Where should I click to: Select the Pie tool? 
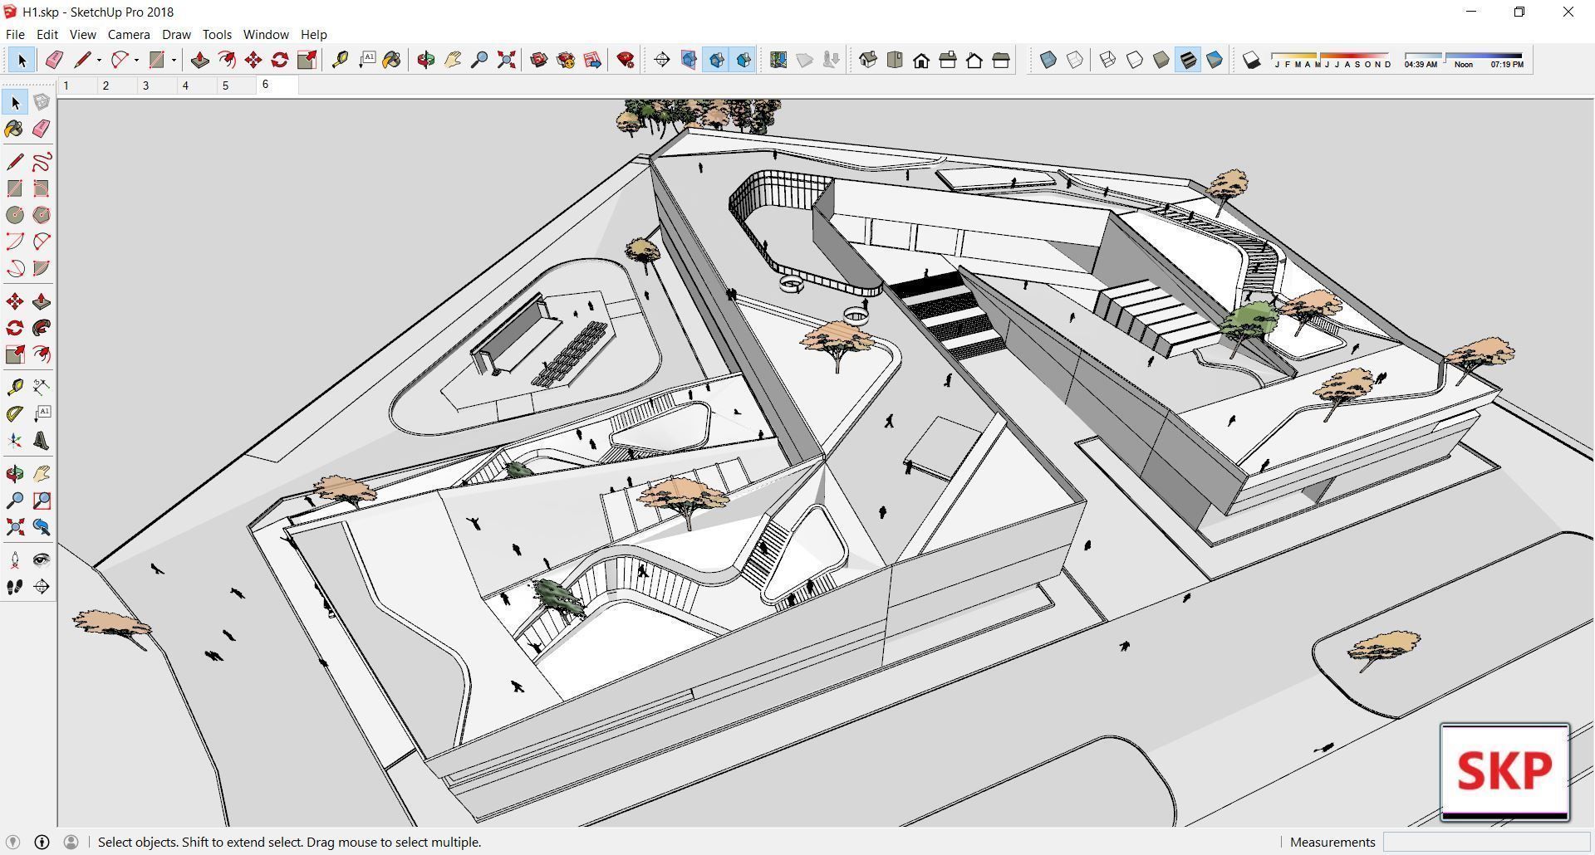coord(42,268)
